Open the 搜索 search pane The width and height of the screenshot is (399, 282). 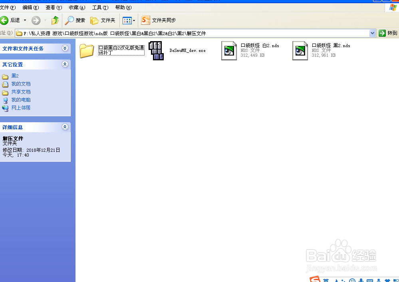tap(75, 20)
